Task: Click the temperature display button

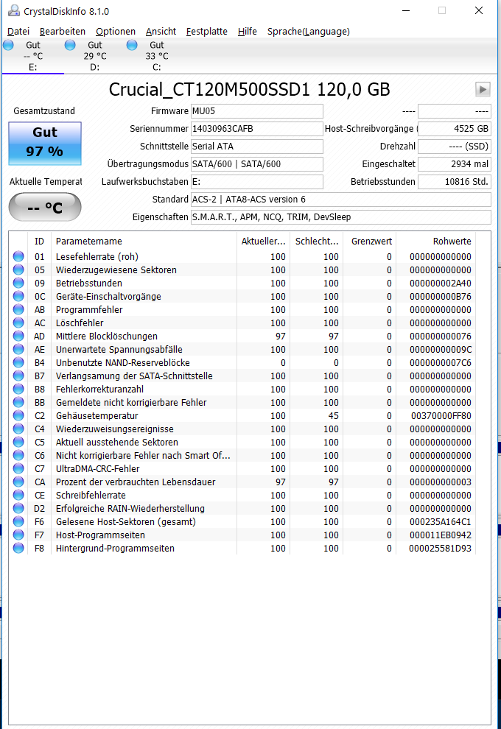Action: 45,208
